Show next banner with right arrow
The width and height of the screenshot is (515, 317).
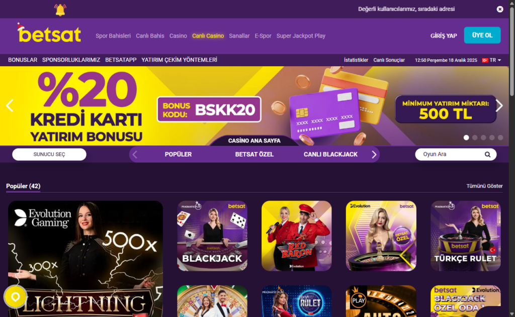pyautogui.click(x=499, y=105)
